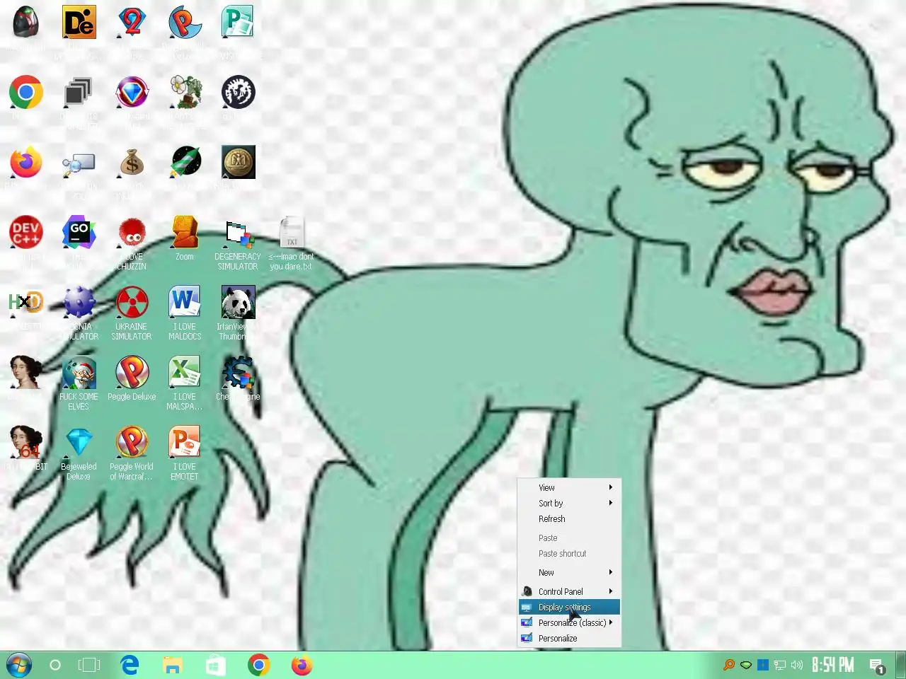The width and height of the screenshot is (906, 679).
Task: Select the 'I LOVE EMOTET' PowerPoint icon
Action: [185, 443]
